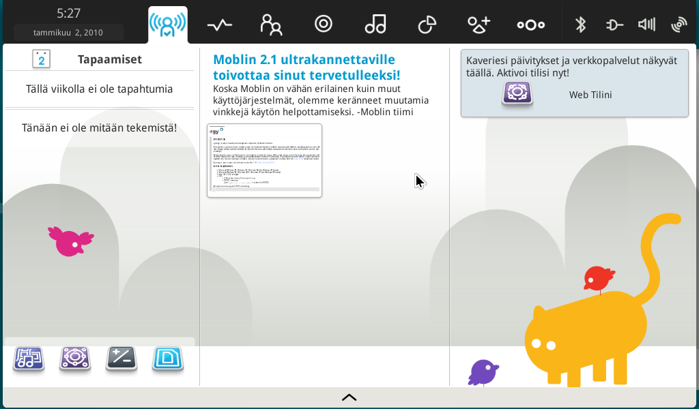Collapse the panel with bottom chevron
The width and height of the screenshot is (699, 409).
[x=349, y=397]
